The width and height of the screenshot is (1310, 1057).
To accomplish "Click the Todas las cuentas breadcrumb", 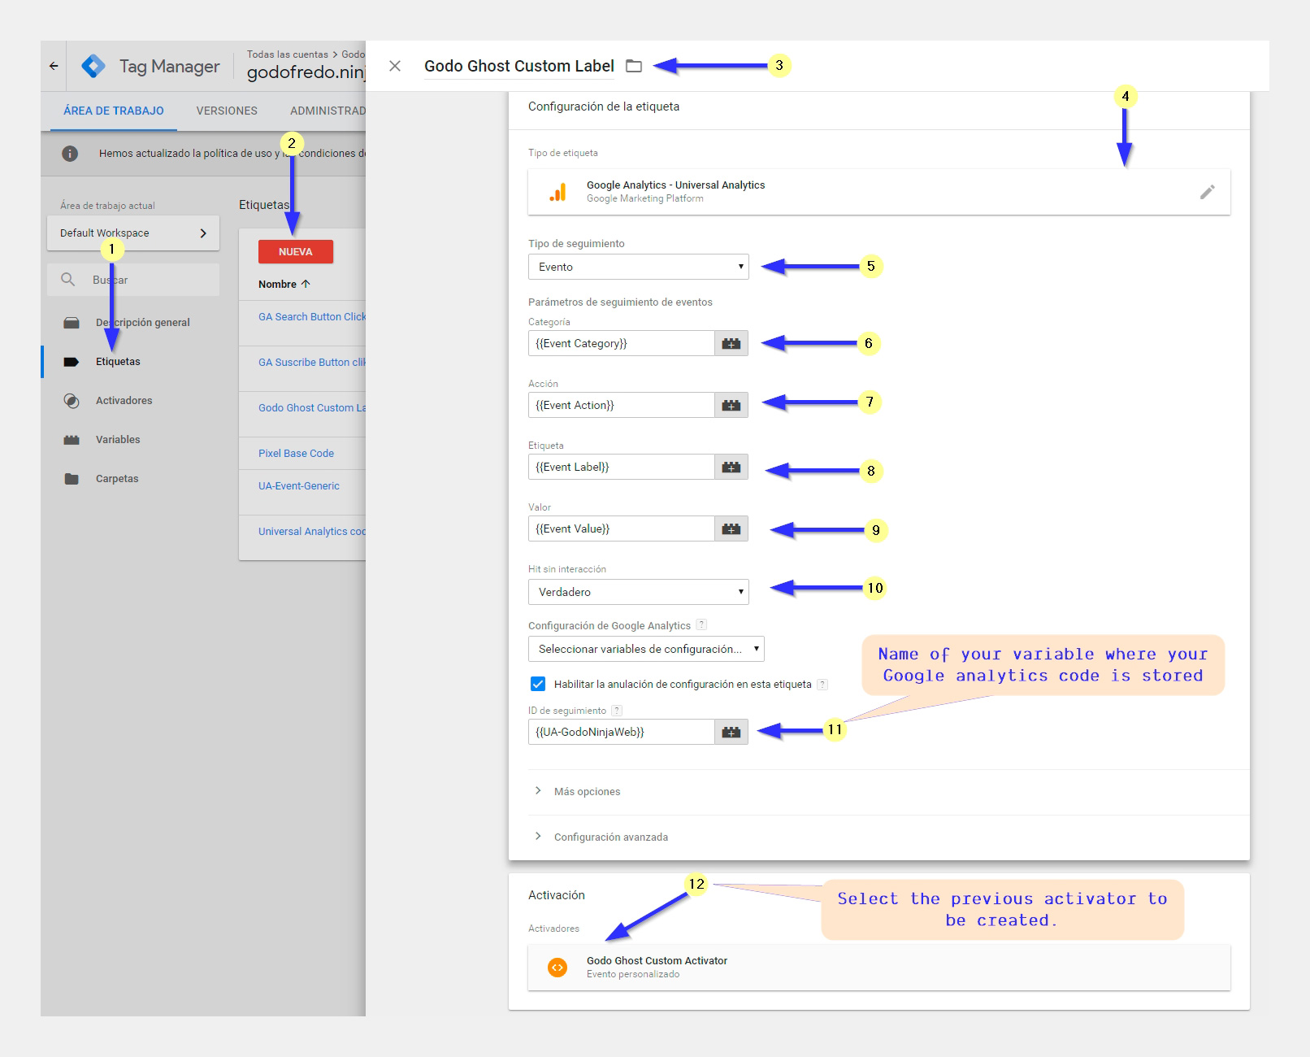I will 288,54.
